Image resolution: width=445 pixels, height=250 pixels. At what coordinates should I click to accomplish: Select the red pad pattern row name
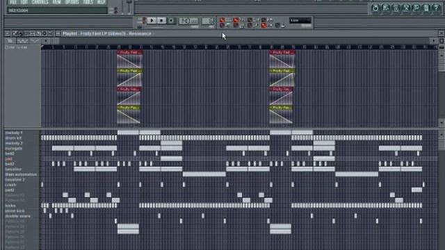click(x=9, y=159)
